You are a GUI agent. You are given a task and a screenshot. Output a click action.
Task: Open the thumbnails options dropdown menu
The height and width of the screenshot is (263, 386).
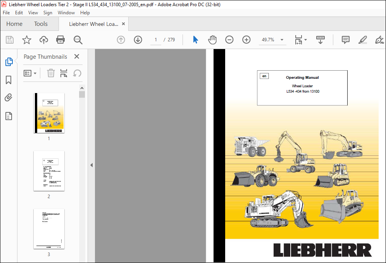(x=30, y=73)
